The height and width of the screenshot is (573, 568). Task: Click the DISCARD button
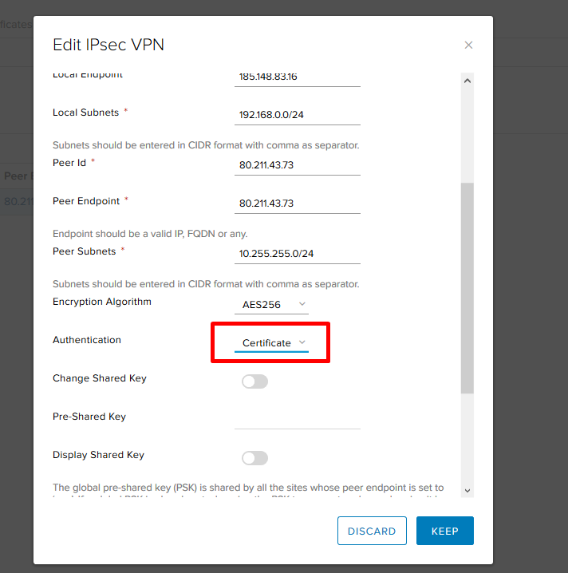(372, 531)
